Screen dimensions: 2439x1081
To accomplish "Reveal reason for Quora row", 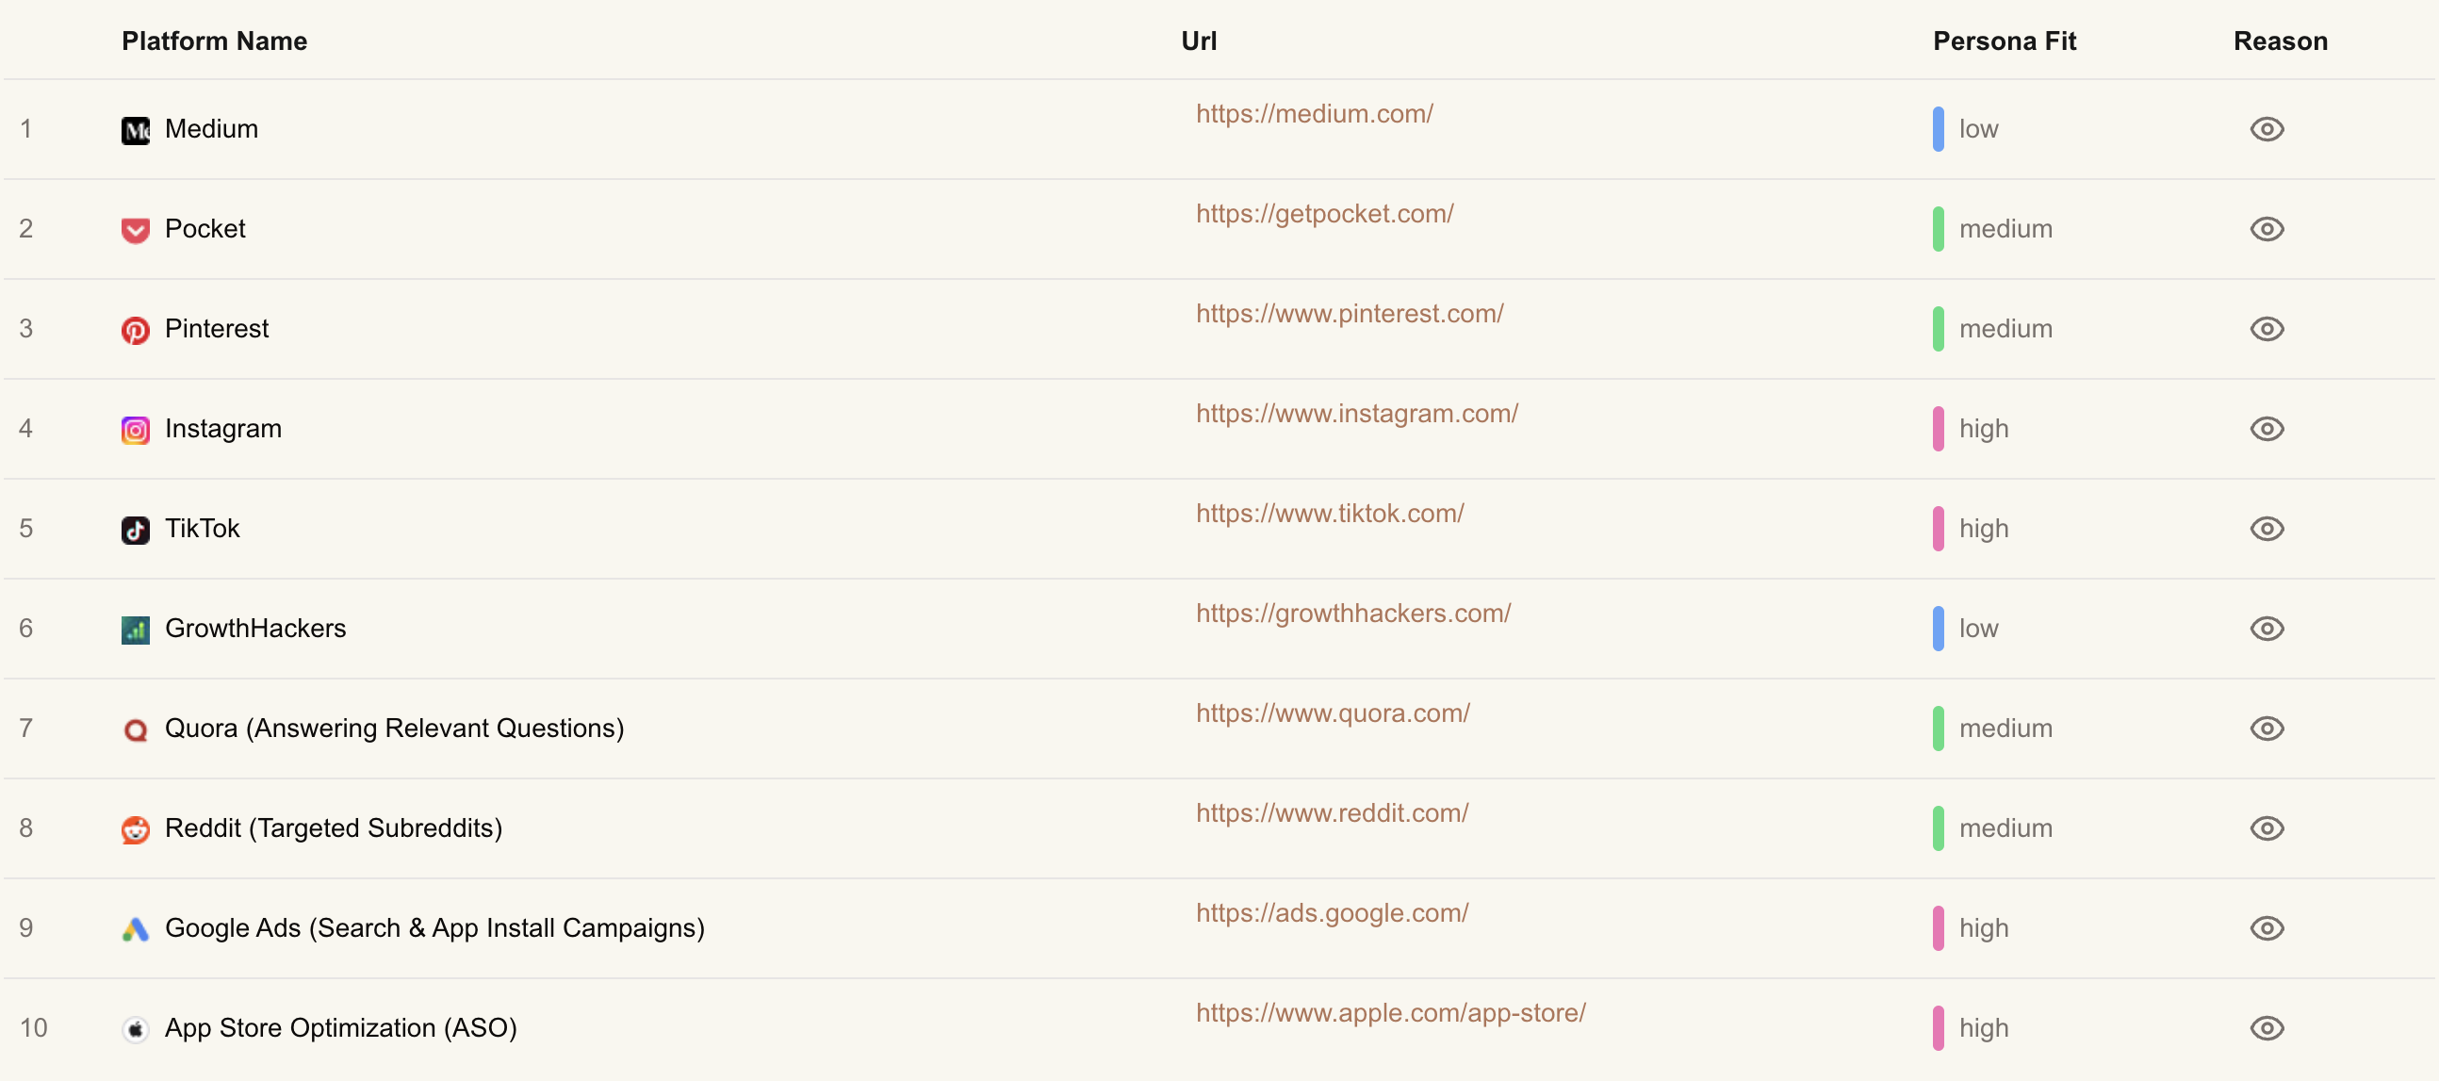I will pyautogui.click(x=2267, y=728).
